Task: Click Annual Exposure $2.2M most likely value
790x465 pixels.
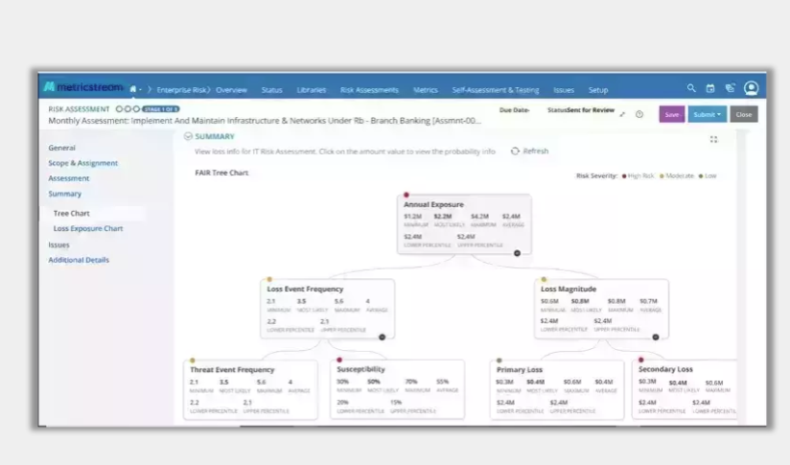Action: (443, 216)
